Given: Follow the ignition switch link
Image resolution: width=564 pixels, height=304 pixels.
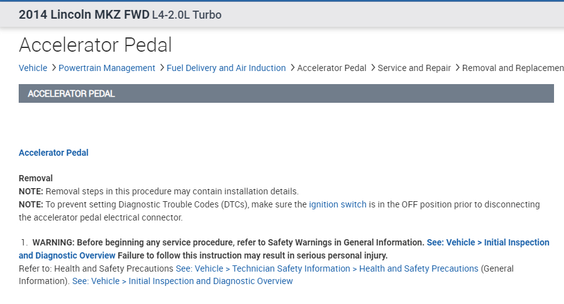Looking at the screenshot, I should coord(338,204).
